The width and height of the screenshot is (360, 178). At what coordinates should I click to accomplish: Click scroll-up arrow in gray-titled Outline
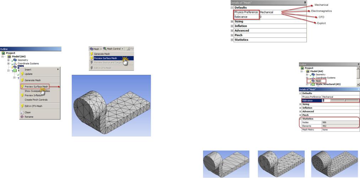pyautogui.click(x=358, y=68)
